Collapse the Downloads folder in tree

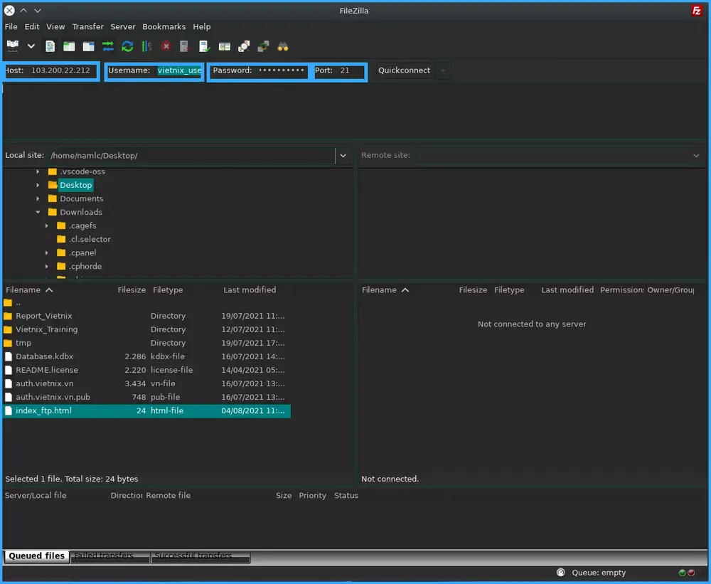38,212
